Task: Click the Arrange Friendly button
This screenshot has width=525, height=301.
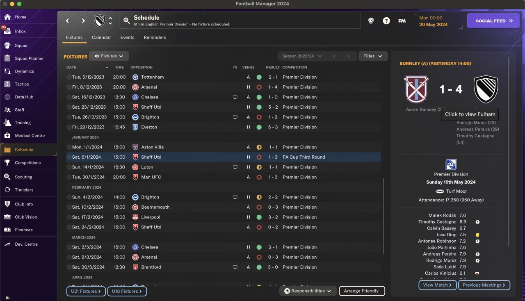Action: tap(362, 291)
